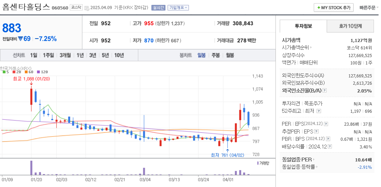Click the green 5-day moving average legend square
Viewport: 381px width, 187px height.
pos(4,72)
